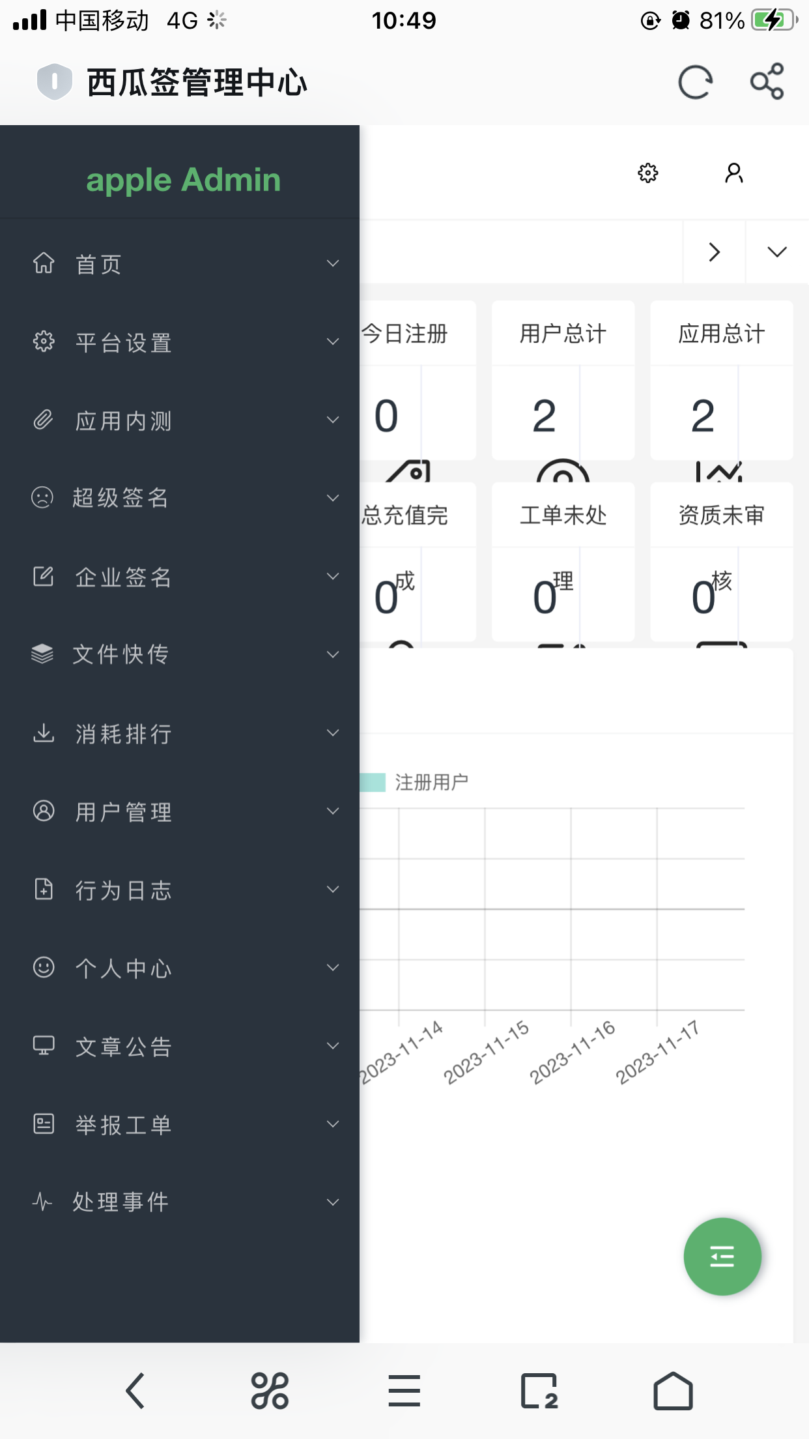Image resolution: width=809 pixels, height=1439 pixels.
Task: Click the 西瓜签管理中心 page title
Action: click(x=197, y=83)
